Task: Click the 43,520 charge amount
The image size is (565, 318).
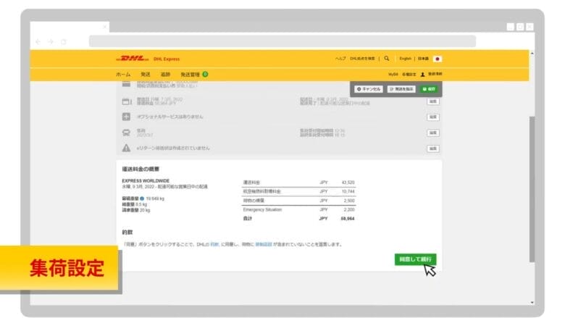Action: (x=348, y=183)
